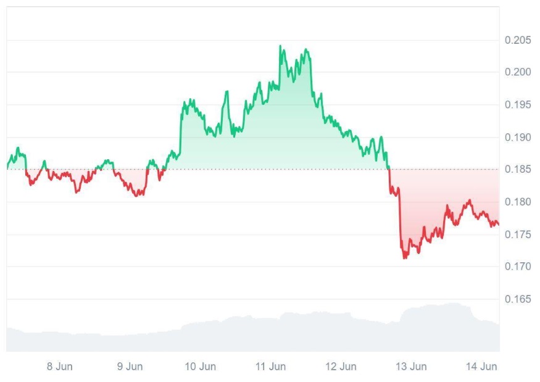Click the 12 Jun date label

tap(340, 367)
